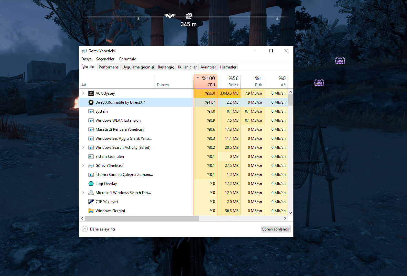The width and height of the screenshot is (407, 276).
Task: Sort by the Disk column header
Action: (252, 82)
